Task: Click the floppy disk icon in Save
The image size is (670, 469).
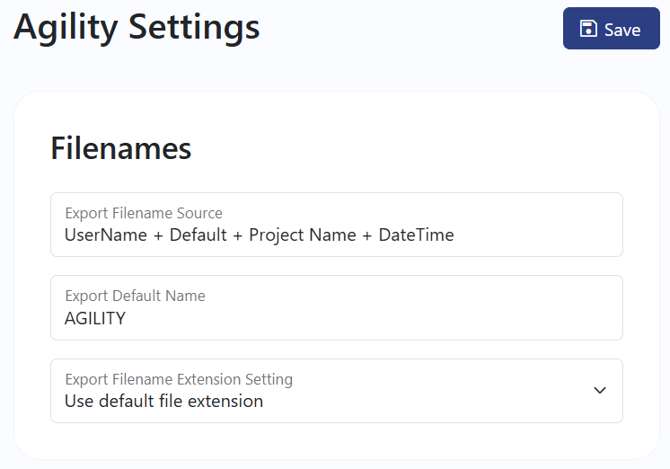Action: point(588,29)
